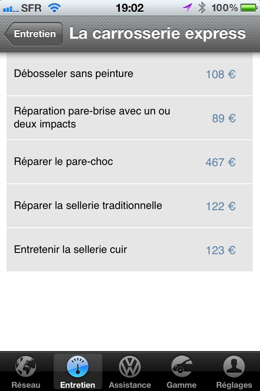Tap the La carrosserie express title

(158, 33)
